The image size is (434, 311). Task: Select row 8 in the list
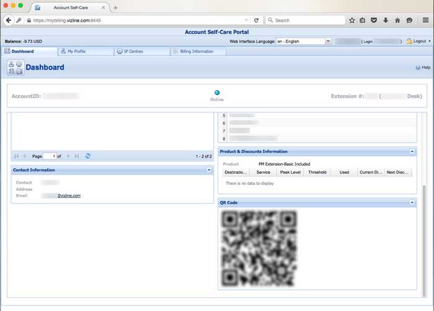pyautogui.click(x=317, y=138)
